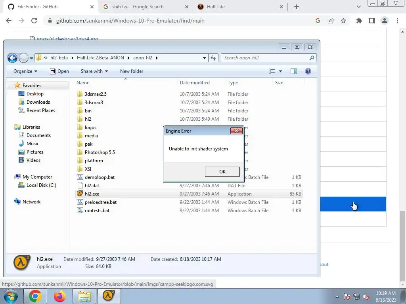Click the Chrome address bar URL

[x=130, y=21]
